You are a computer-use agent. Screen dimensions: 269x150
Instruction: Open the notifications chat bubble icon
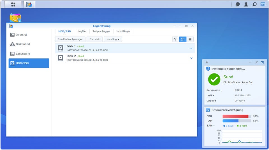click(x=238, y=4)
